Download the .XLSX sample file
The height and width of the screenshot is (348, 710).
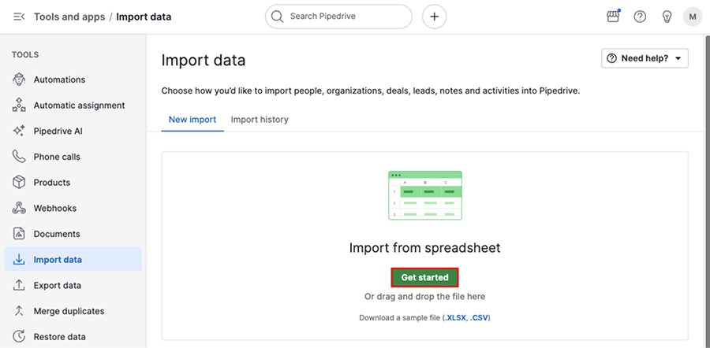[455, 318]
